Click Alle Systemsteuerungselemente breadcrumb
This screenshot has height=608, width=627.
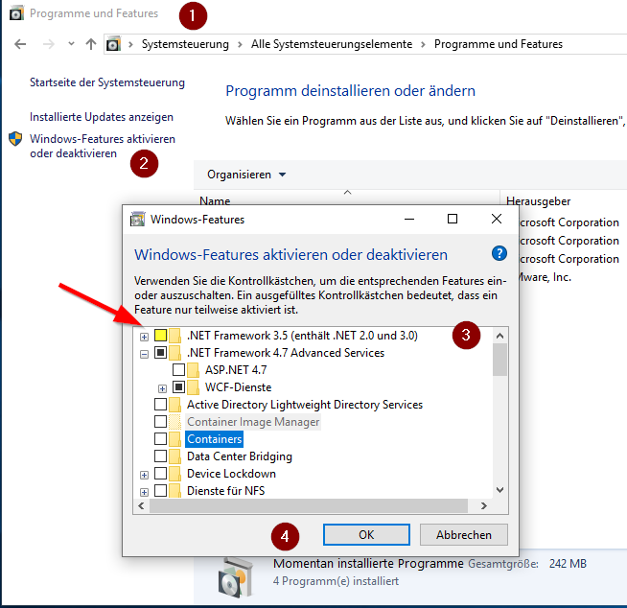coord(332,44)
